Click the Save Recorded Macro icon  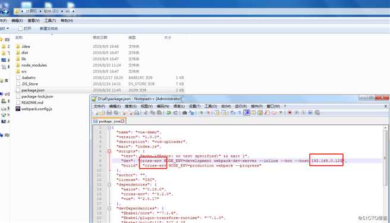click(317, 113)
